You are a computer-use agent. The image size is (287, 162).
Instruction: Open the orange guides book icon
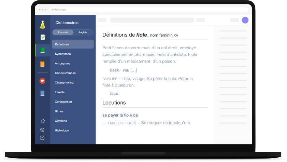pos(42,64)
